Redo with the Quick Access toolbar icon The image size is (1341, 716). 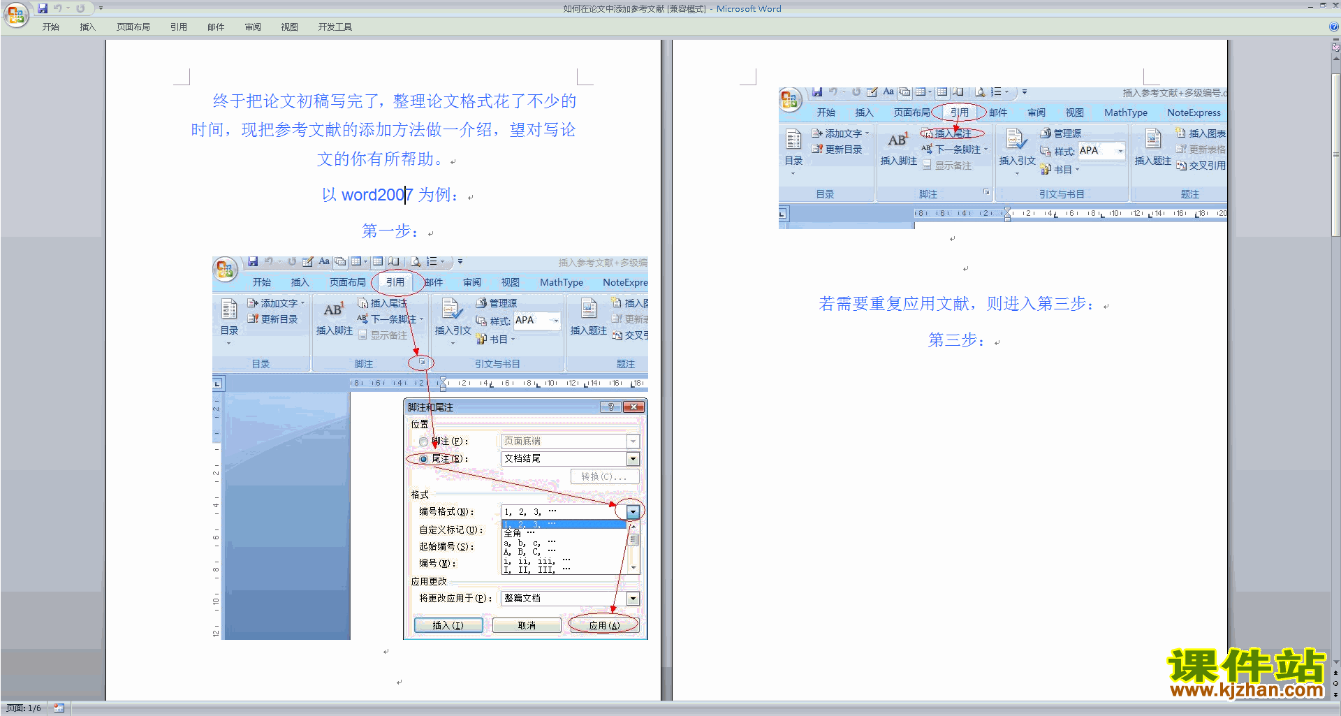coord(80,8)
